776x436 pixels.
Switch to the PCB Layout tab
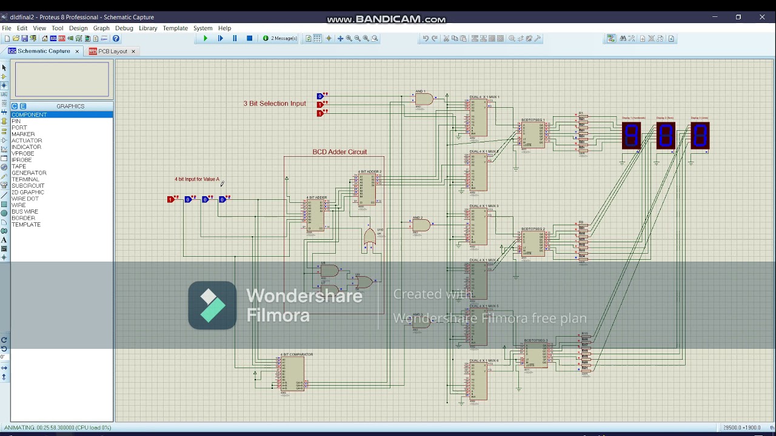pos(112,51)
